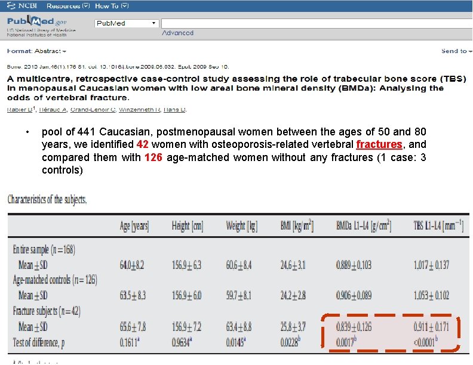Open the Send to dropdown
The image size is (473, 365).
(456, 51)
